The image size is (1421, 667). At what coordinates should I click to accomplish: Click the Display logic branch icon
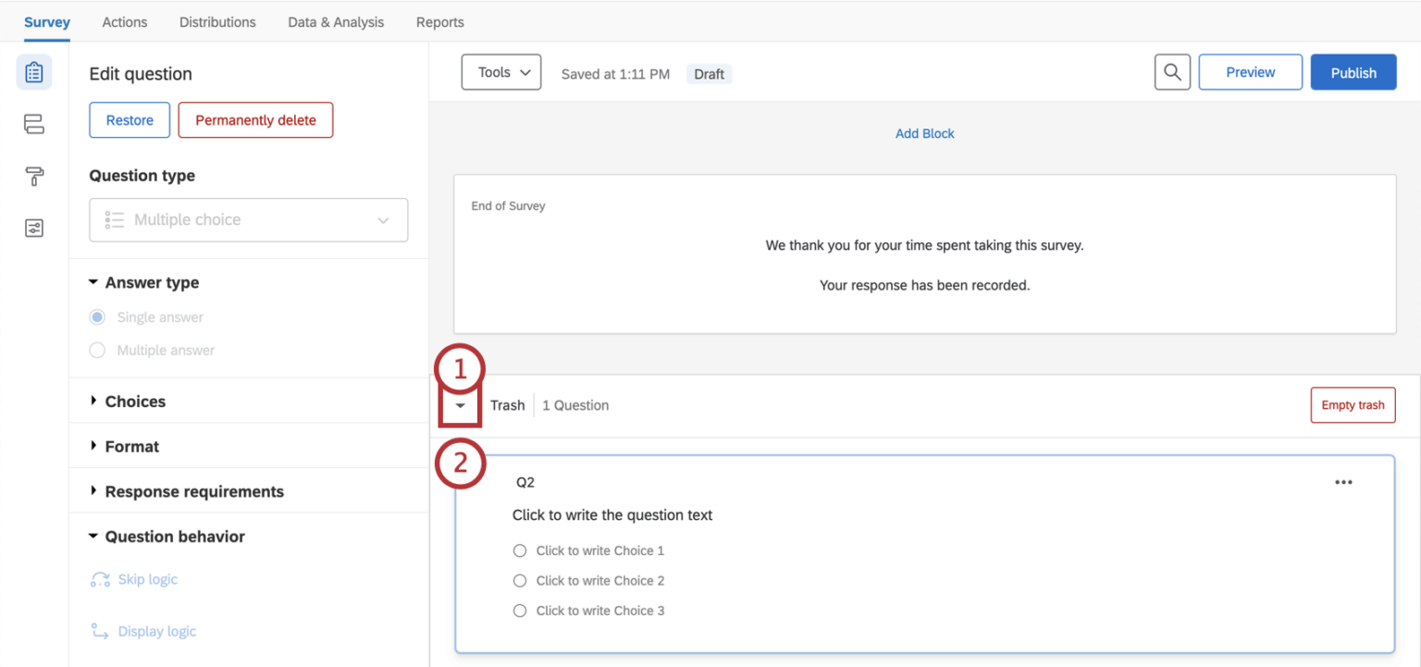point(100,630)
